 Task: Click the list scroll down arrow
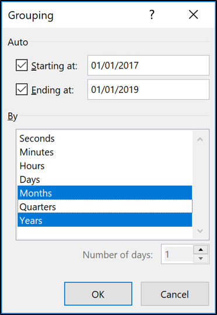(x=200, y=231)
